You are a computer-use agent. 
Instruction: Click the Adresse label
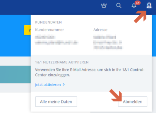(x=100, y=30)
